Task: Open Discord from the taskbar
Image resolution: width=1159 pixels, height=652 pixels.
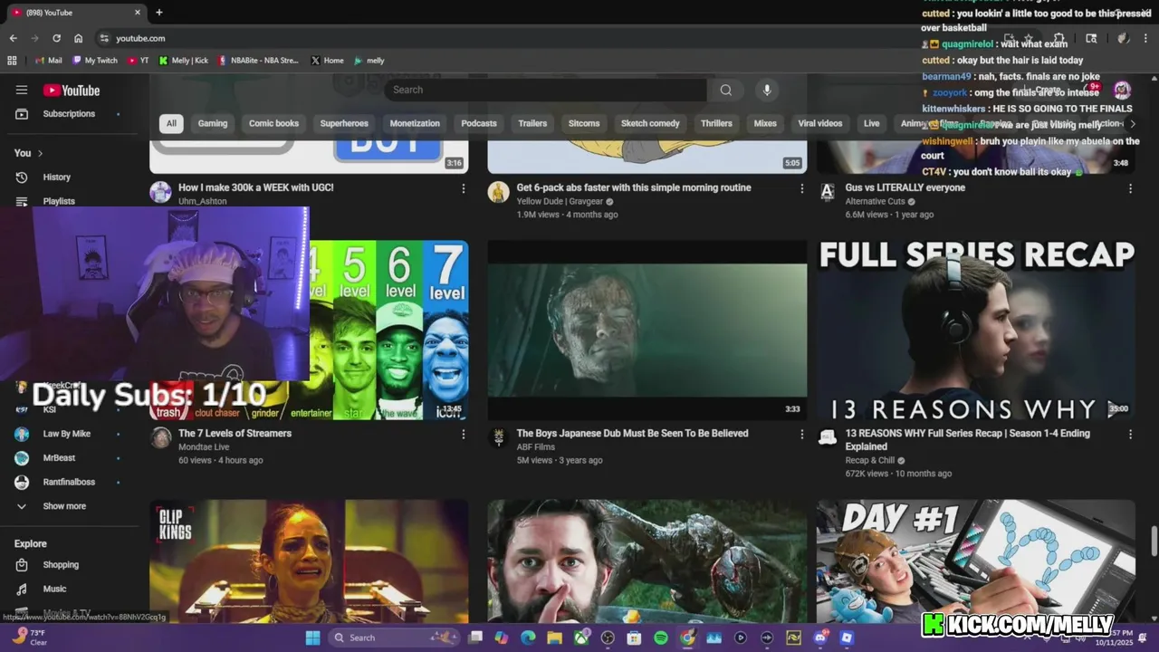Action: pyautogui.click(x=820, y=638)
